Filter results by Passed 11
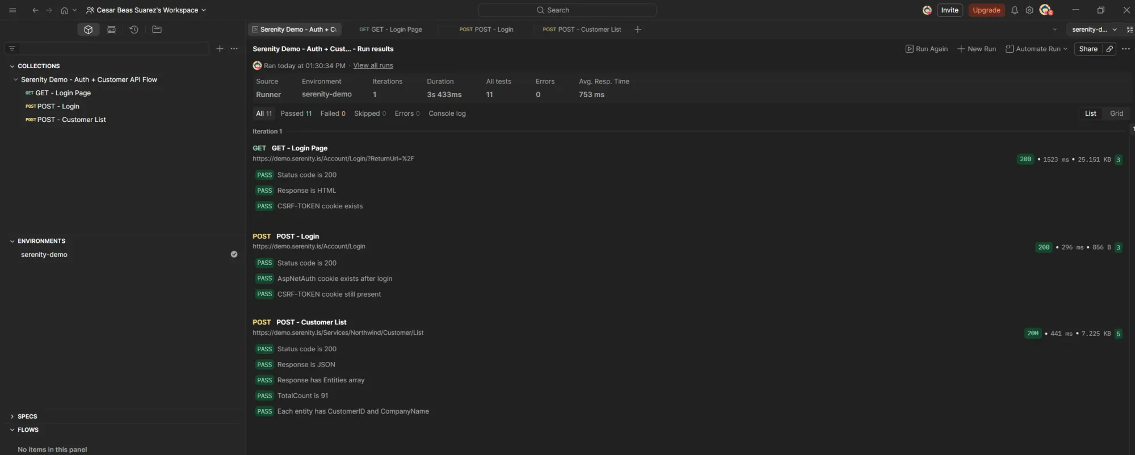Screen dimensions: 1135x455 tap(296, 113)
